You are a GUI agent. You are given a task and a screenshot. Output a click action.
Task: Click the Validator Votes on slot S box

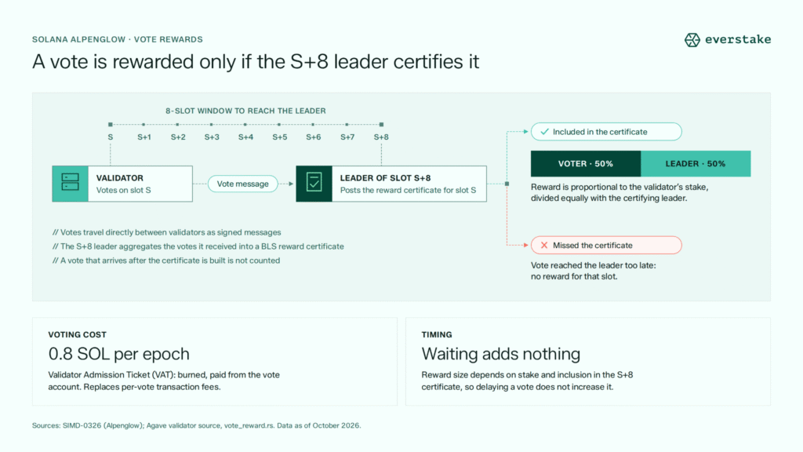(x=122, y=184)
